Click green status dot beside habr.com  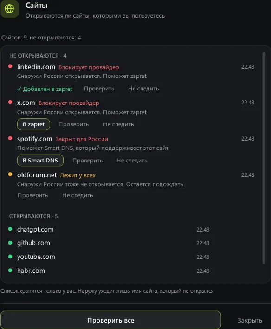[x=10, y=270]
